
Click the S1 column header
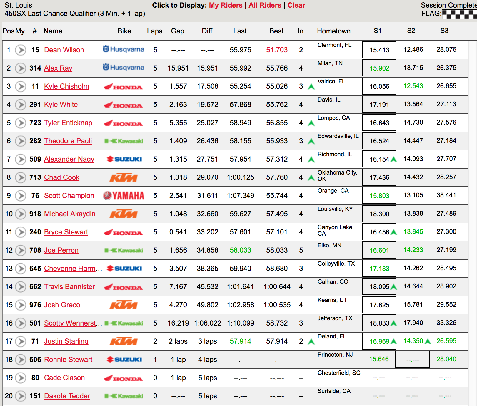(x=378, y=31)
